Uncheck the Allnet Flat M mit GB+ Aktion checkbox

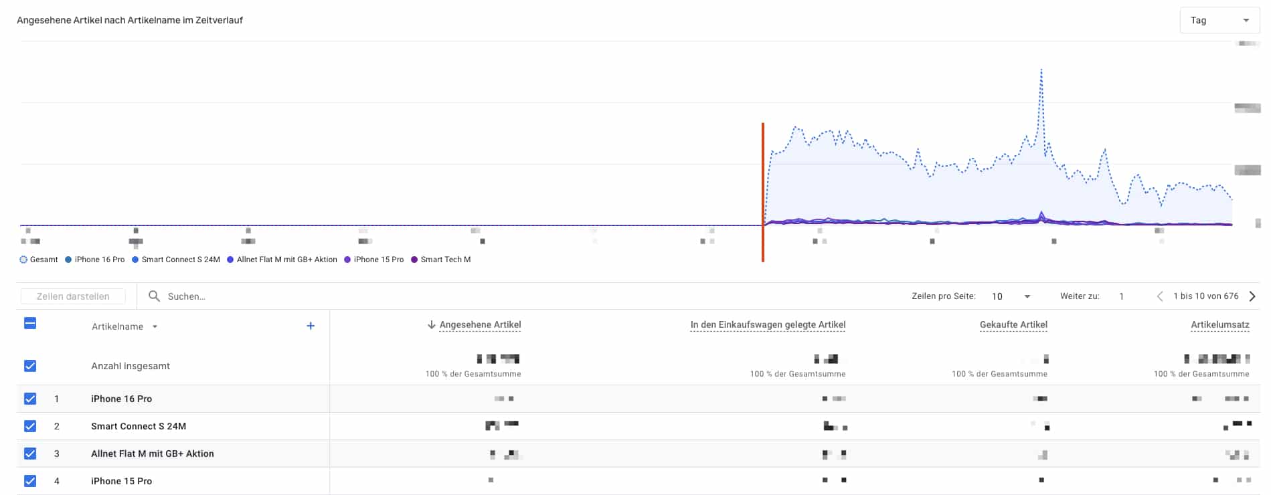[30, 454]
